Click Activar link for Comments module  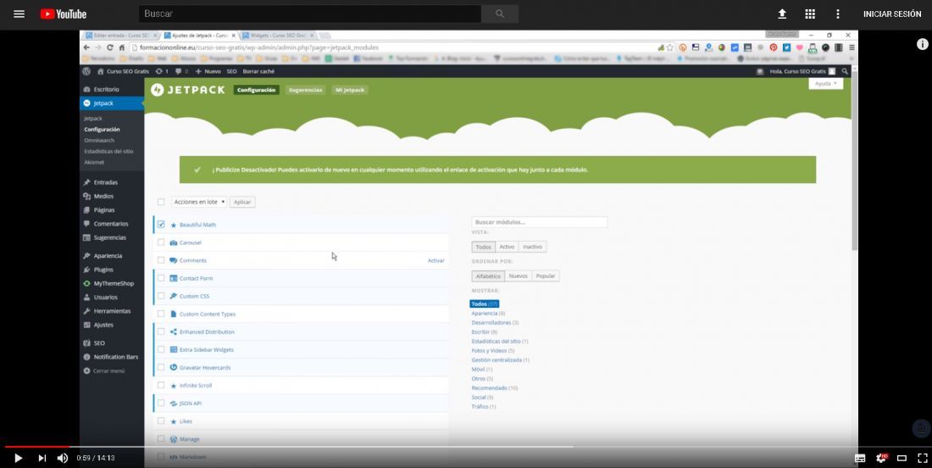click(435, 260)
